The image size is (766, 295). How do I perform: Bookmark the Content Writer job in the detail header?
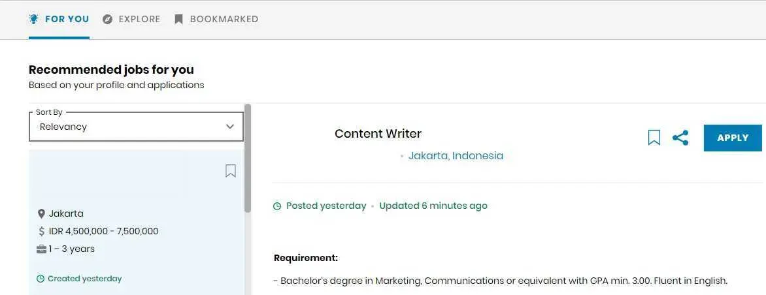click(x=654, y=138)
